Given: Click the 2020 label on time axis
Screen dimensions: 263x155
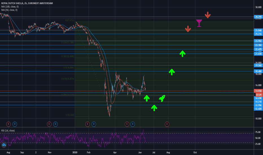Looking at the screenshot, I should click(75, 152).
